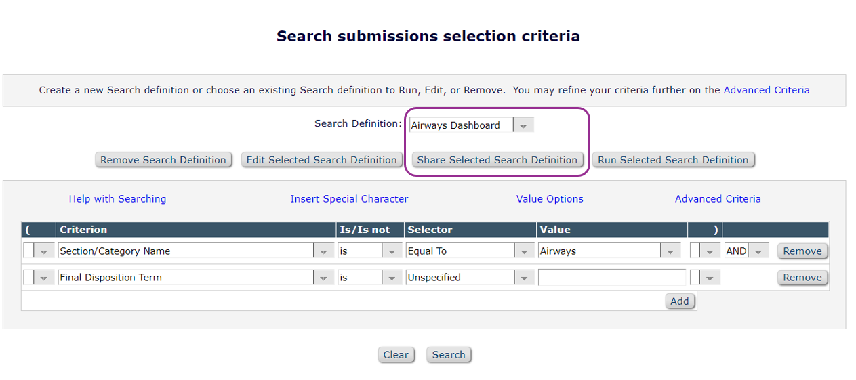
Task: Open Help with Searching link
Action: coord(117,199)
